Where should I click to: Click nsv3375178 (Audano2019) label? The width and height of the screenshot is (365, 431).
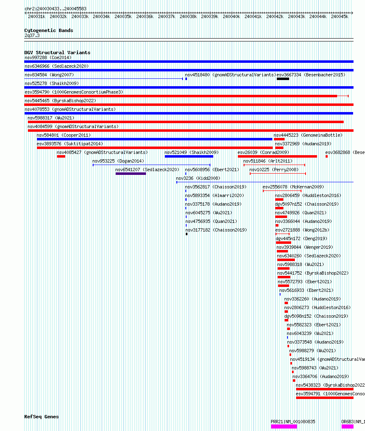pyautogui.click(x=213, y=204)
